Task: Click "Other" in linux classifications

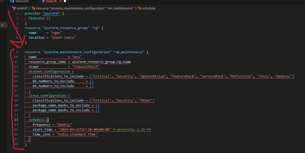Action: coord(146,101)
